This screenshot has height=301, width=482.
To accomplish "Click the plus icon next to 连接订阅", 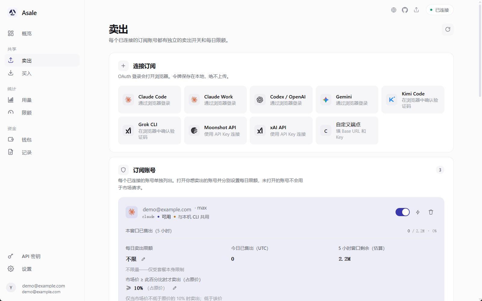I will [123, 66].
